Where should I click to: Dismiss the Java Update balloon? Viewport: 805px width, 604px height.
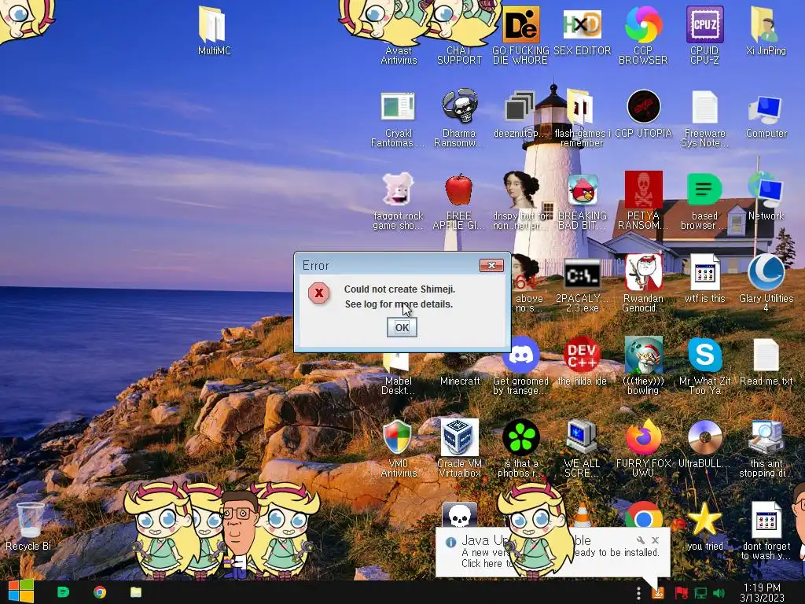pos(655,540)
